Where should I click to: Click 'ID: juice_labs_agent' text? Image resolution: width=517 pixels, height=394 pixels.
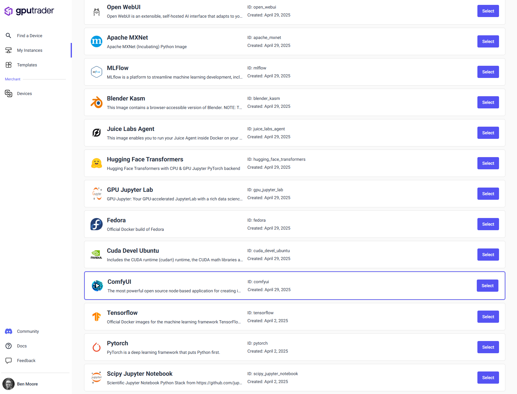[x=266, y=129]
